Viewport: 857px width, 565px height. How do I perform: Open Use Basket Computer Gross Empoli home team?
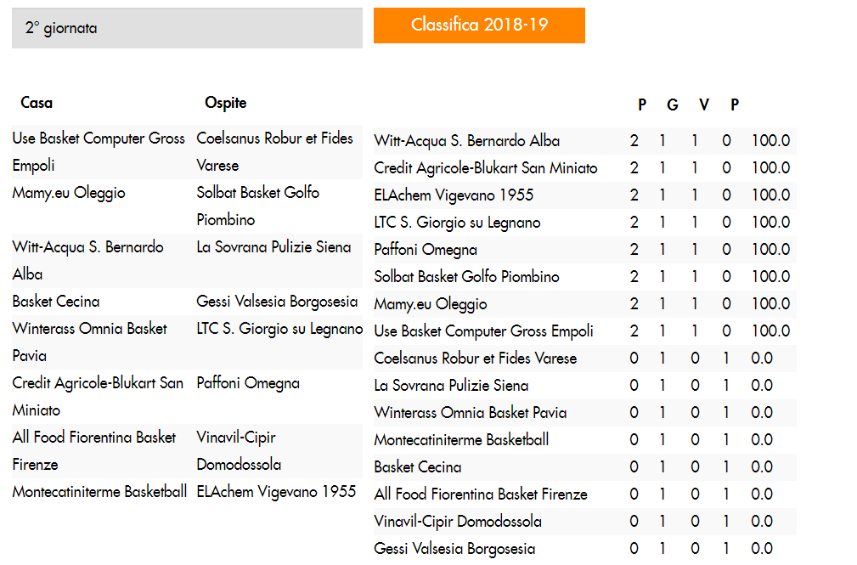click(99, 152)
